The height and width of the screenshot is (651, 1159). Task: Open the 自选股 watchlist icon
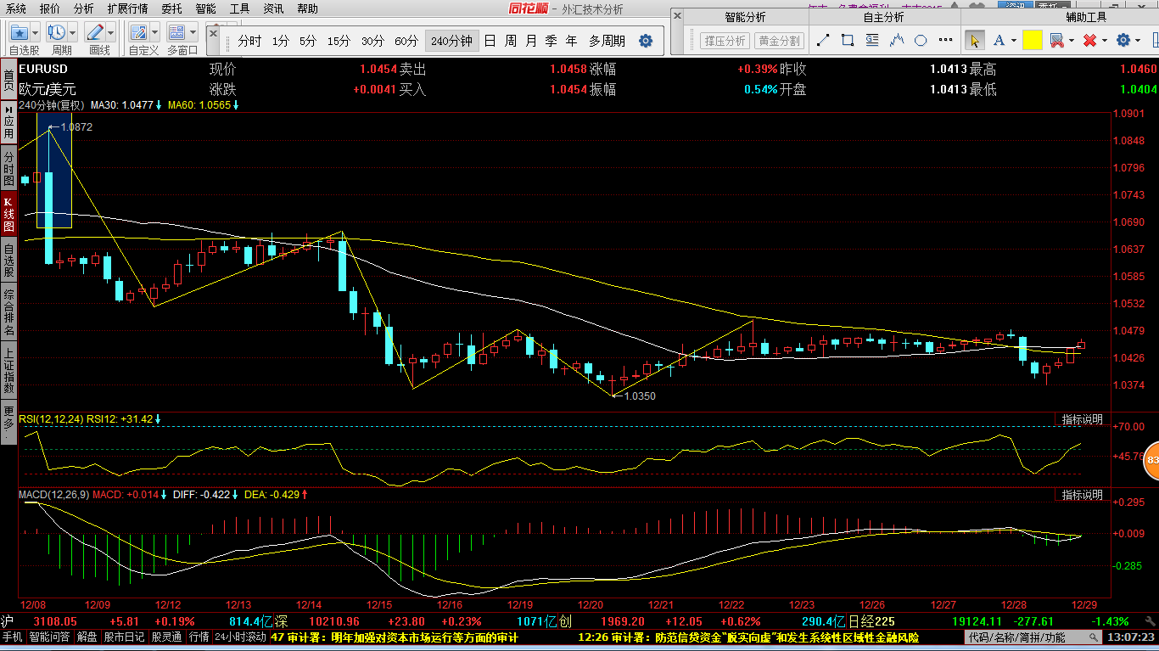point(20,33)
